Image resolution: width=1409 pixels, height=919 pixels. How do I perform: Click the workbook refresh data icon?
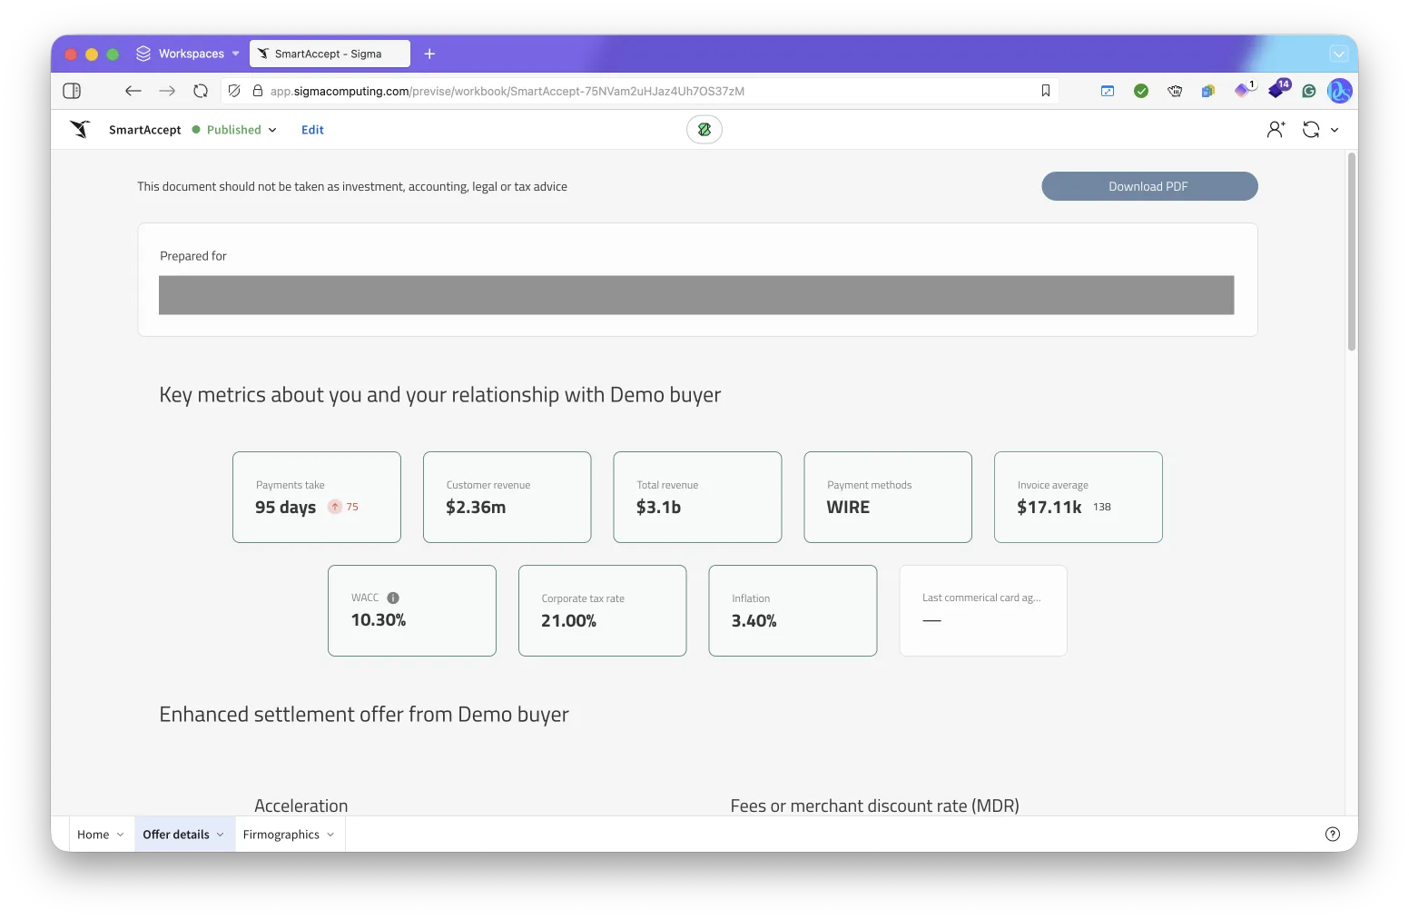click(x=1310, y=130)
